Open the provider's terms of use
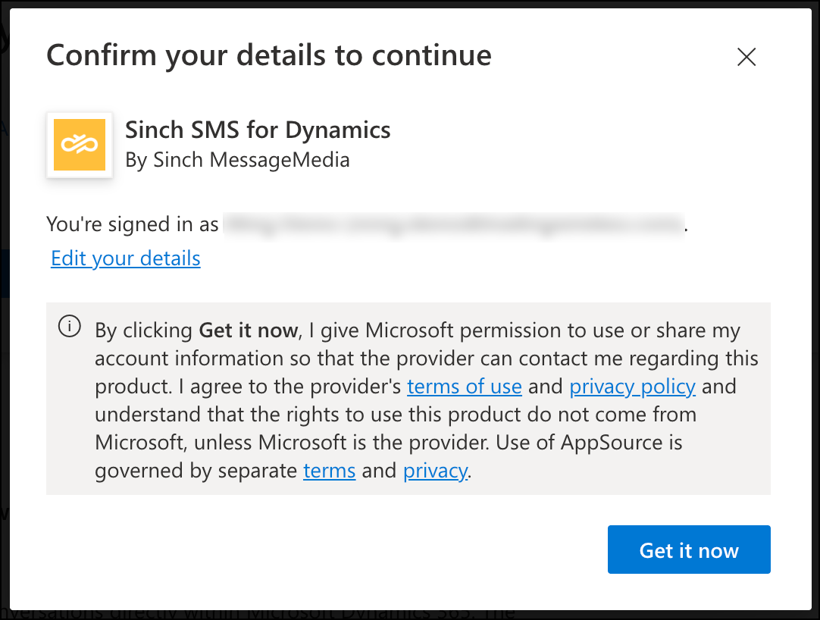This screenshot has width=820, height=620. (465, 387)
